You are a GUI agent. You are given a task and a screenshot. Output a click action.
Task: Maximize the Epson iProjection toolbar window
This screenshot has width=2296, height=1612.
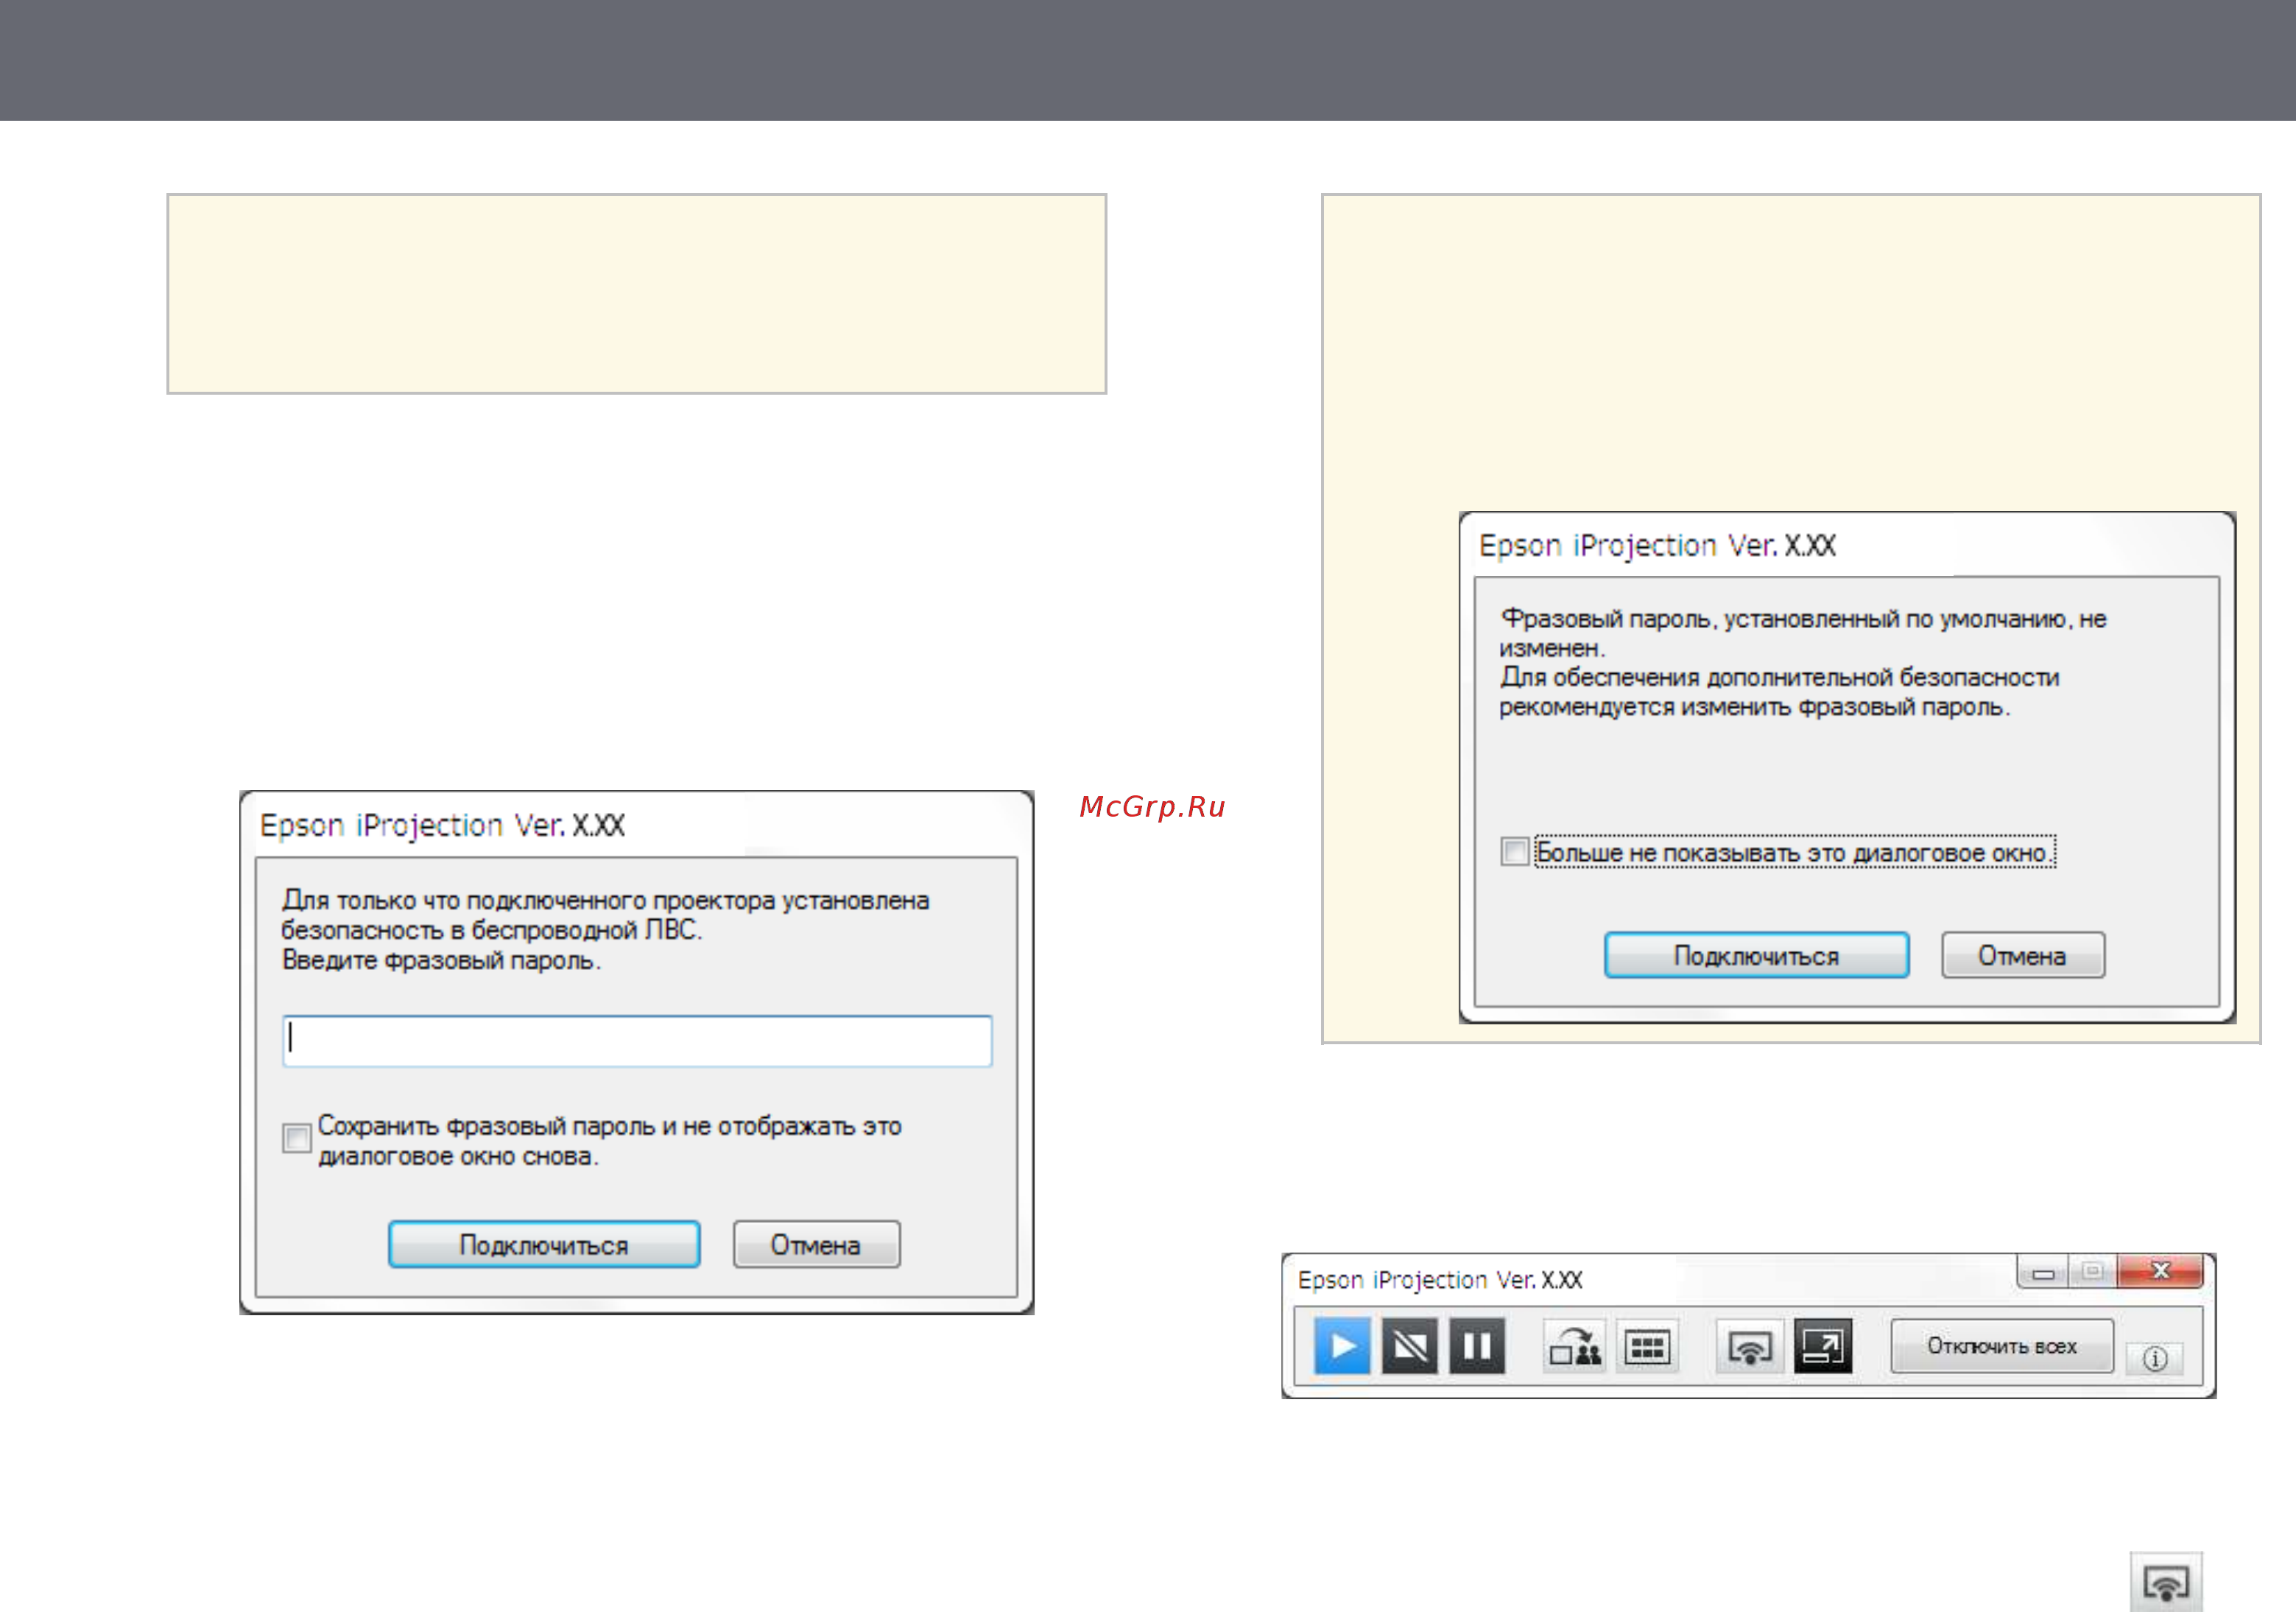tap(2092, 1271)
